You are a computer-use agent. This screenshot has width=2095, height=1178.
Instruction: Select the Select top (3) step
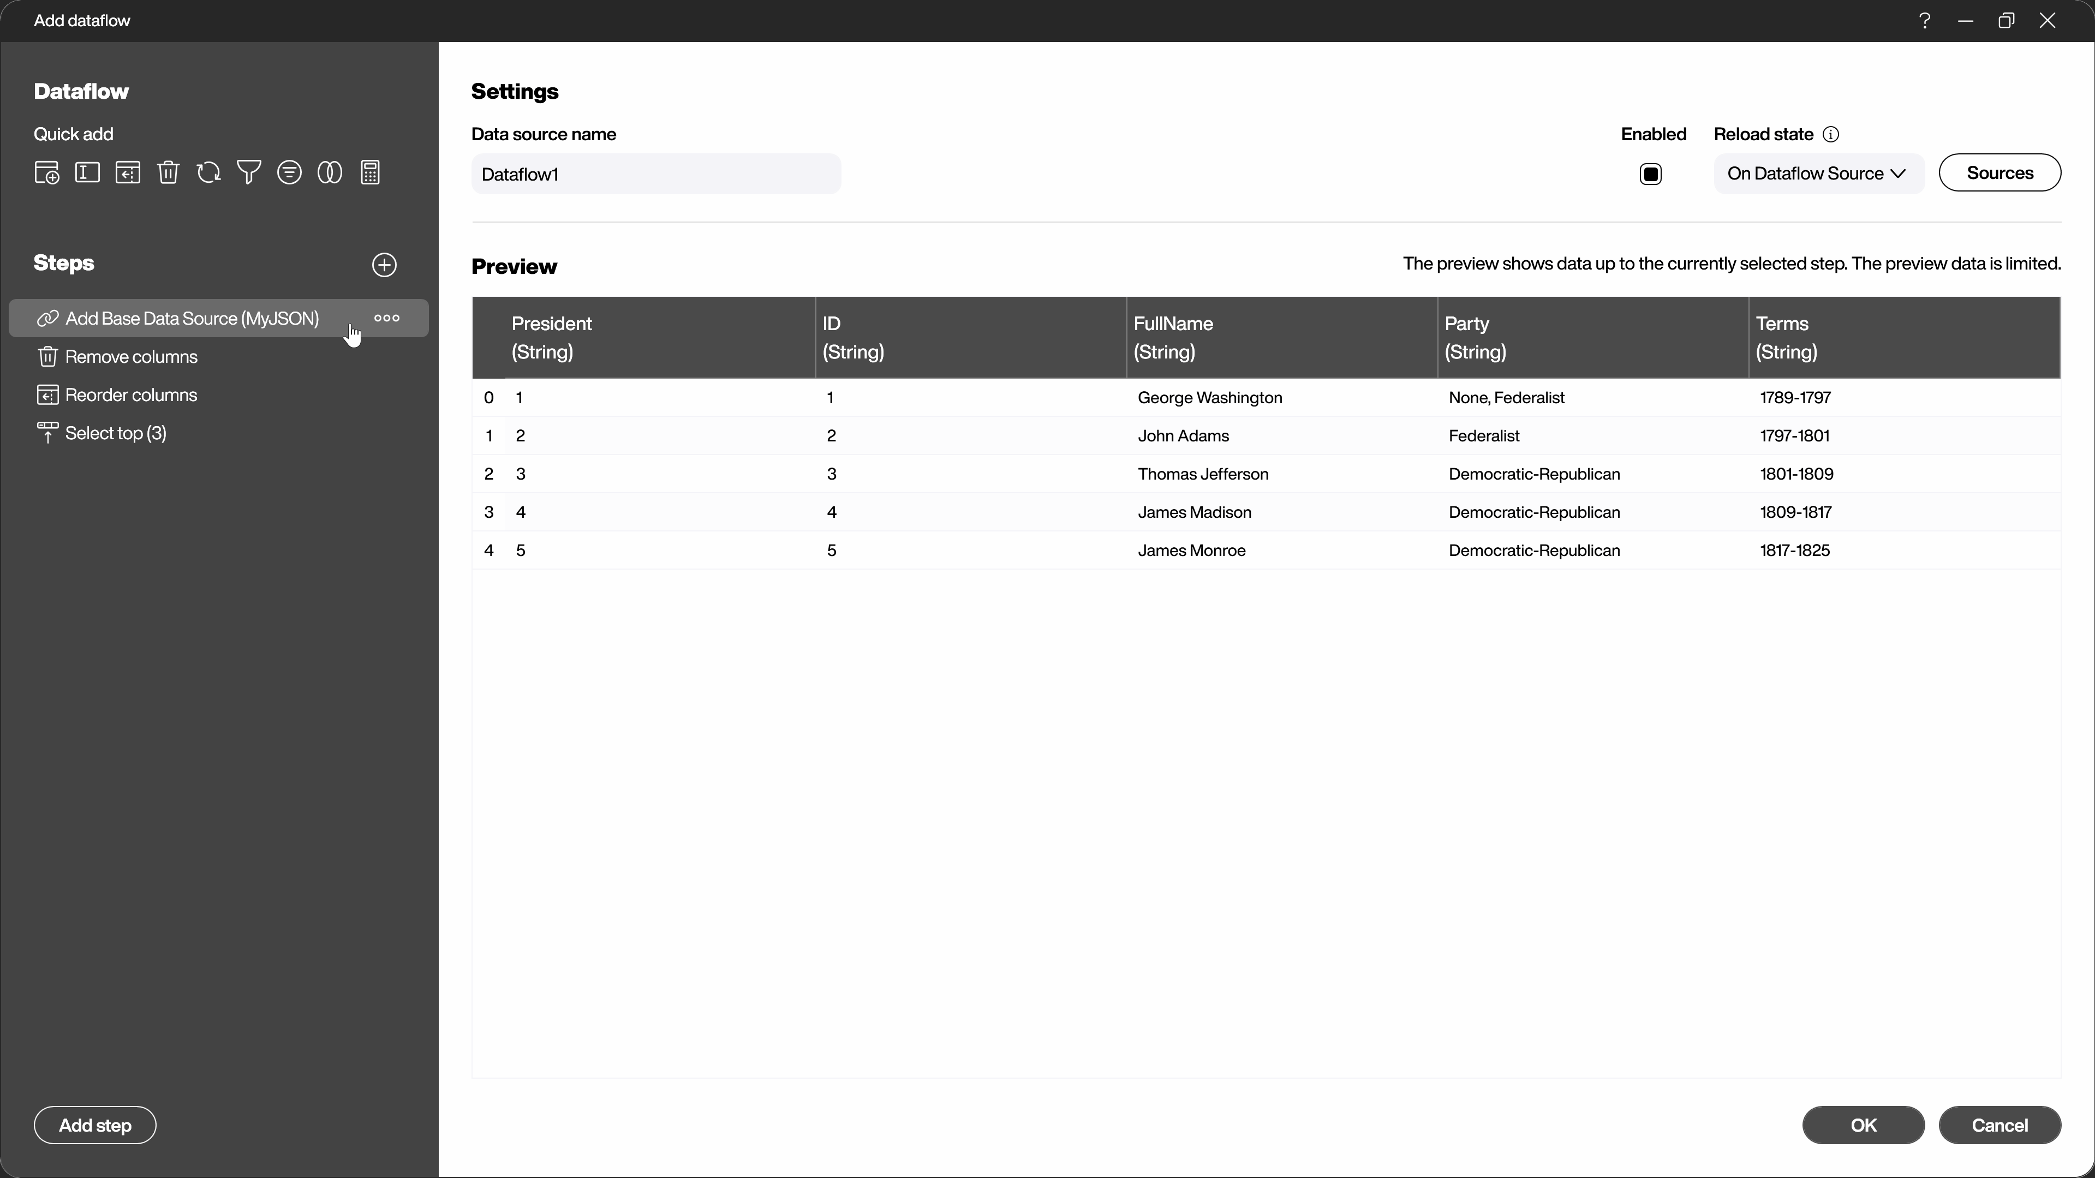coord(219,433)
